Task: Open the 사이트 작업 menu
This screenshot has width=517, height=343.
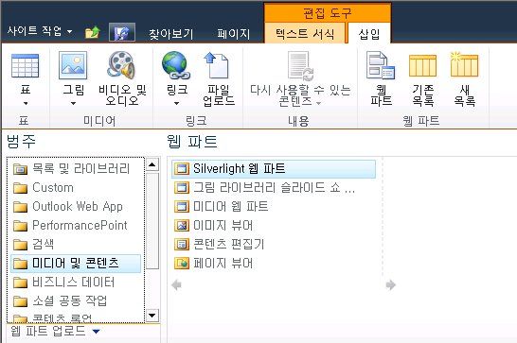Action: click(40, 31)
